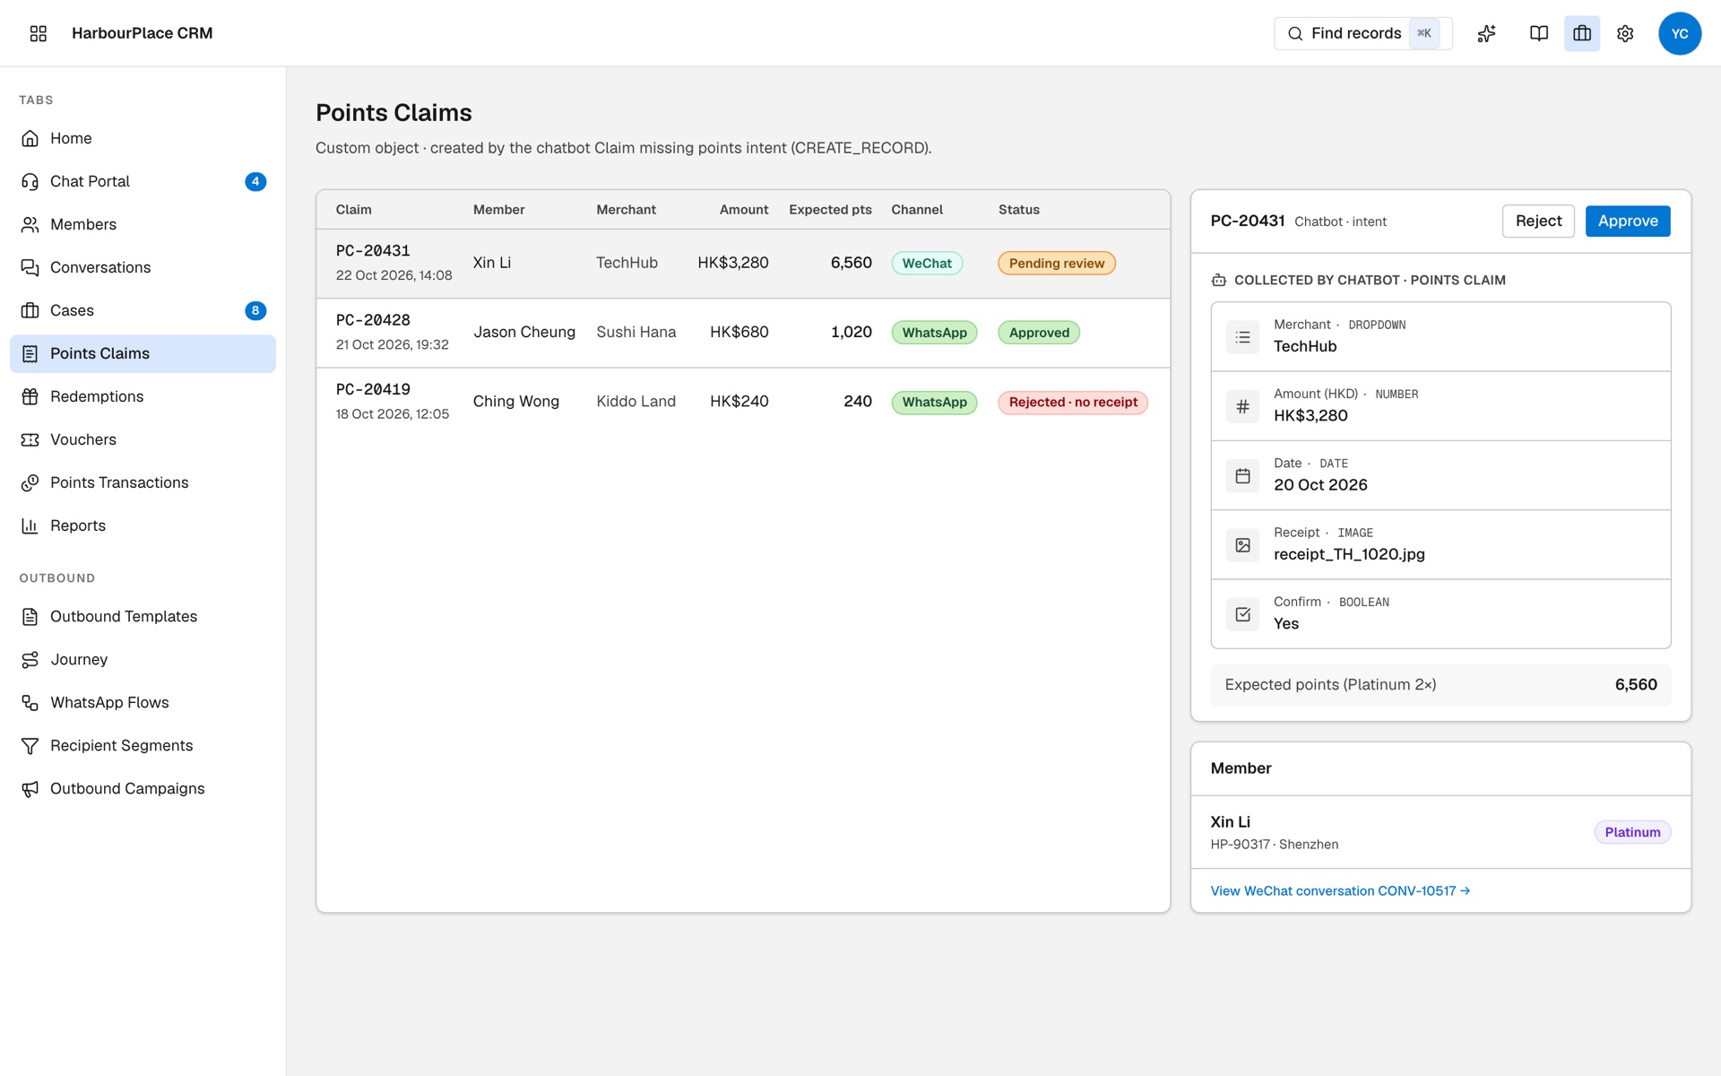The width and height of the screenshot is (1721, 1076).
Task: Open the app launcher grid icon
Action: point(38,33)
